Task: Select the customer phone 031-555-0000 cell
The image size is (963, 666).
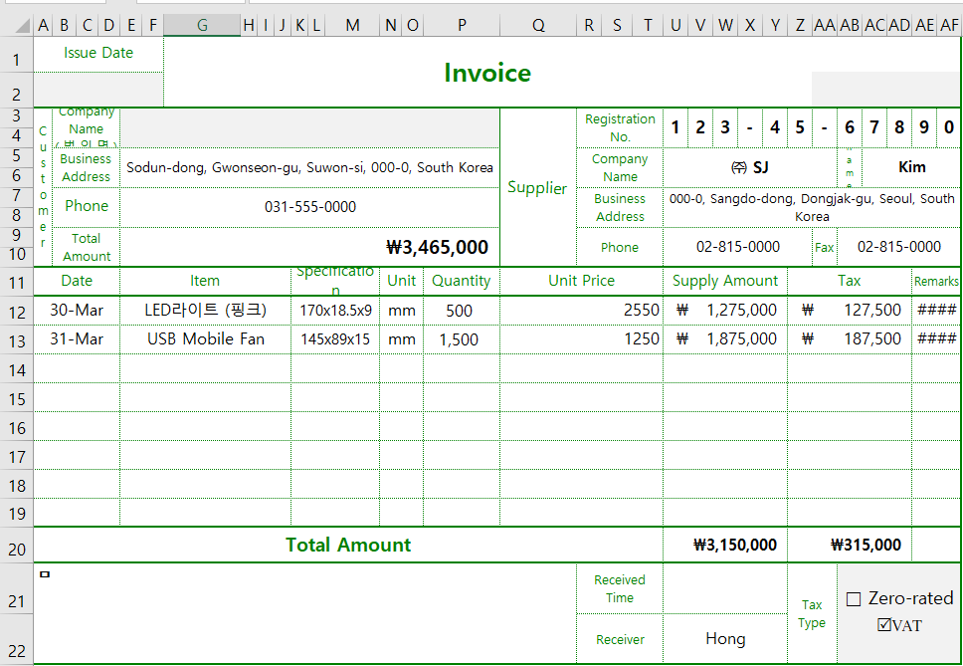Action: (309, 207)
